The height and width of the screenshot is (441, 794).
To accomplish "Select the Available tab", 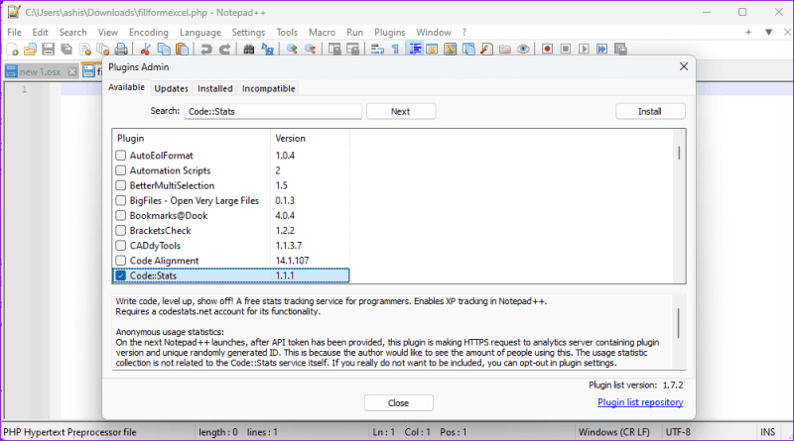I will click(x=127, y=87).
